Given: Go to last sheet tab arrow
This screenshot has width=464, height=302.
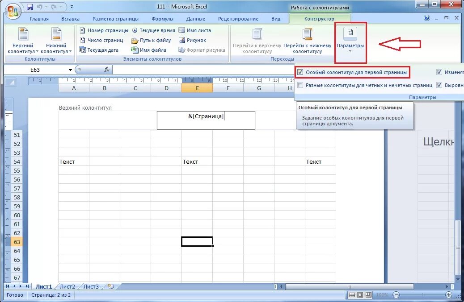Looking at the screenshot, I should click(27, 286).
